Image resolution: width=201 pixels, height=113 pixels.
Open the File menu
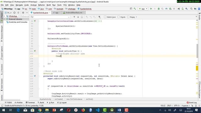tap(2, 5)
